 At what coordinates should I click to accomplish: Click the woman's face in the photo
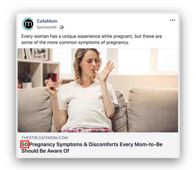coord(91,61)
